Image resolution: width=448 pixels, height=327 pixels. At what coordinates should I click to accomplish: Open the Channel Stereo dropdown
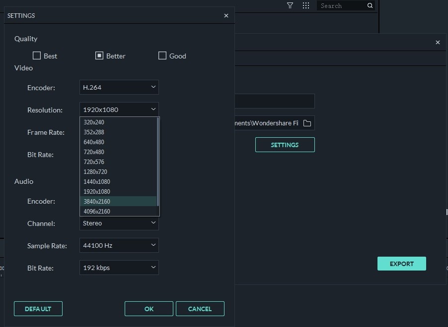[119, 223]
